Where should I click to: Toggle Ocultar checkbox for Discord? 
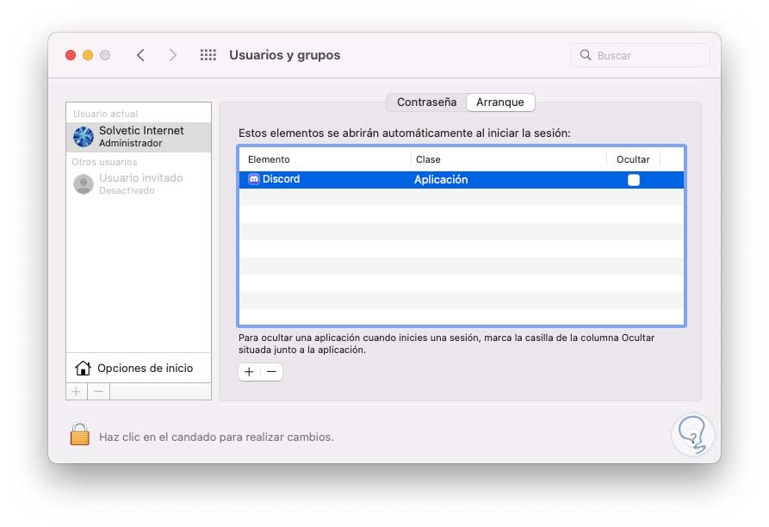tap(633, 180)
